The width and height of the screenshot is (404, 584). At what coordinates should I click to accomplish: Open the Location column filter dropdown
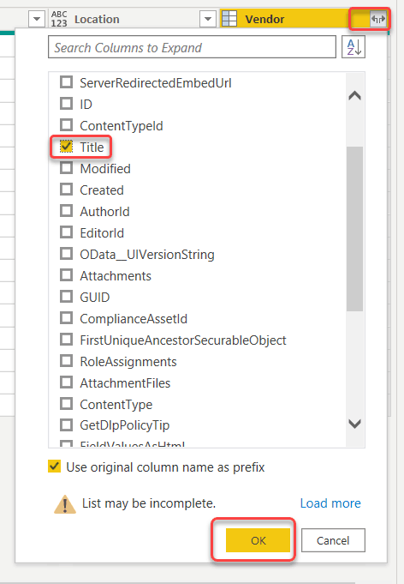click(208, 19)
